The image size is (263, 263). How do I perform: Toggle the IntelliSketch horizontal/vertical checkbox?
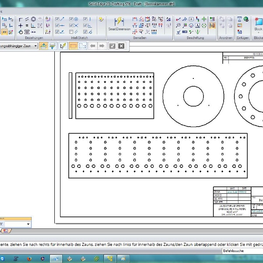pyautogui.click(x=85, y=19)
